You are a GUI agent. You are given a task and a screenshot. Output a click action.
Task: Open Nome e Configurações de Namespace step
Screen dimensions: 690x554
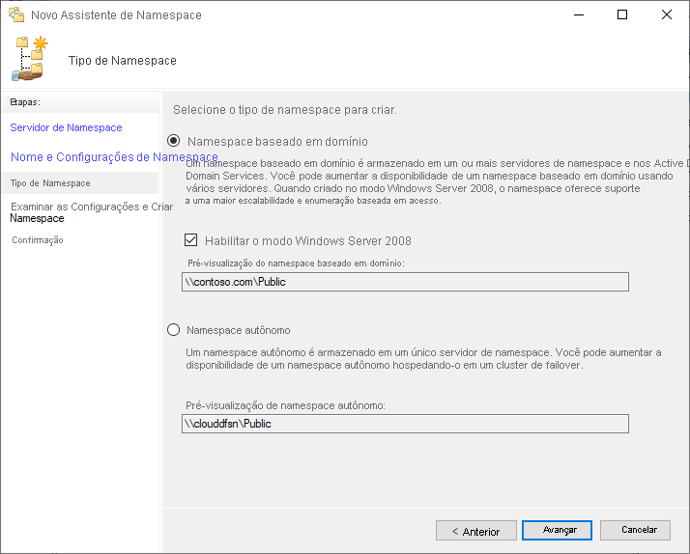pos(114,157)
